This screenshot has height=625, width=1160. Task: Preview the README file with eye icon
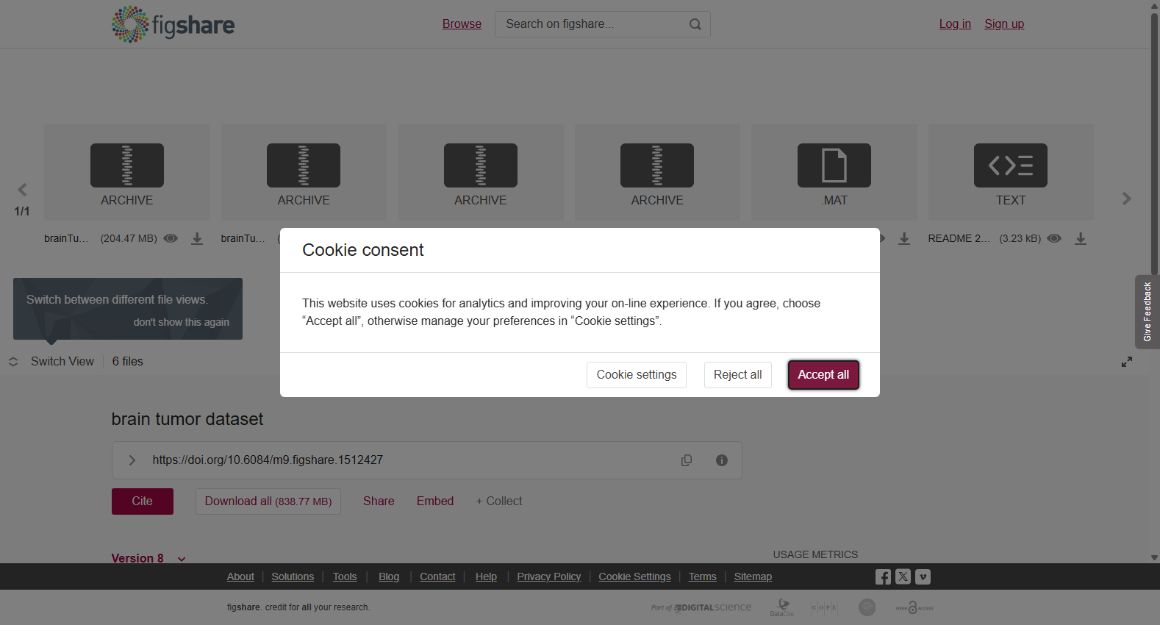tap(1054, 238)
